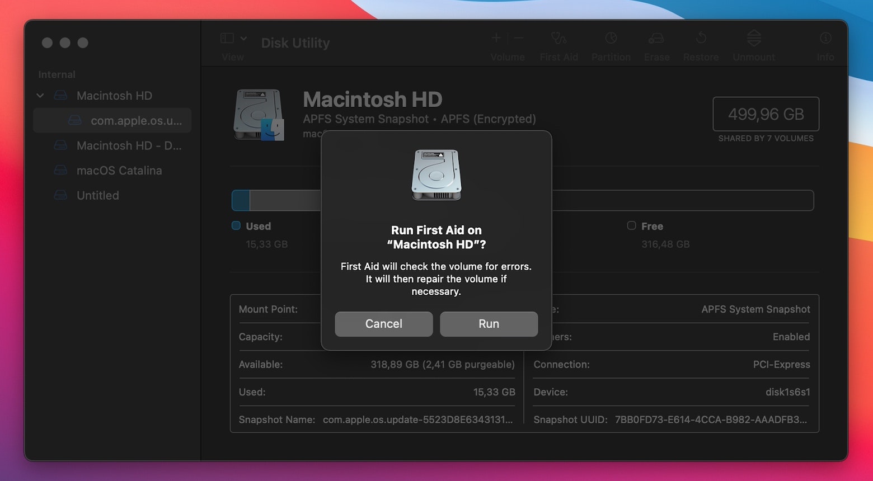Image resolution: width=873 pixels, height=481 pixels.
Task: Click the APFS System Snapshot type value
Action: tap(755, 309)
